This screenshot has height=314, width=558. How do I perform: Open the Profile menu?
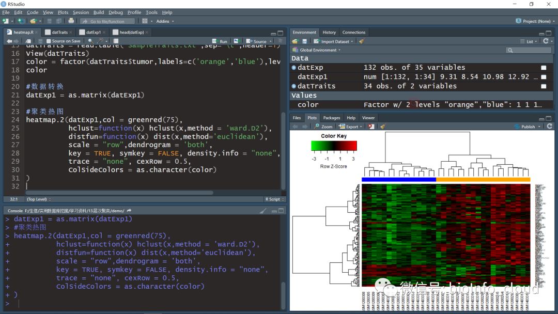[134, 12]
